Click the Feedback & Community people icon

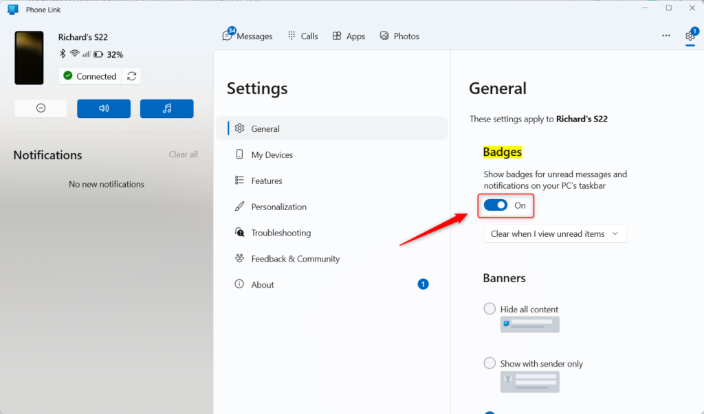click(x=239, y=258)
